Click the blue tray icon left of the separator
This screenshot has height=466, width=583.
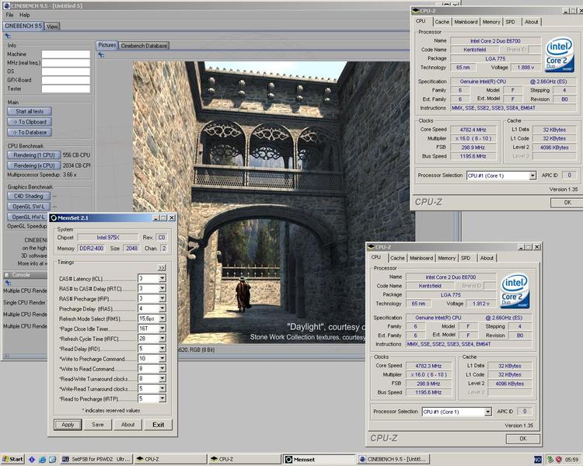[538, 460]
